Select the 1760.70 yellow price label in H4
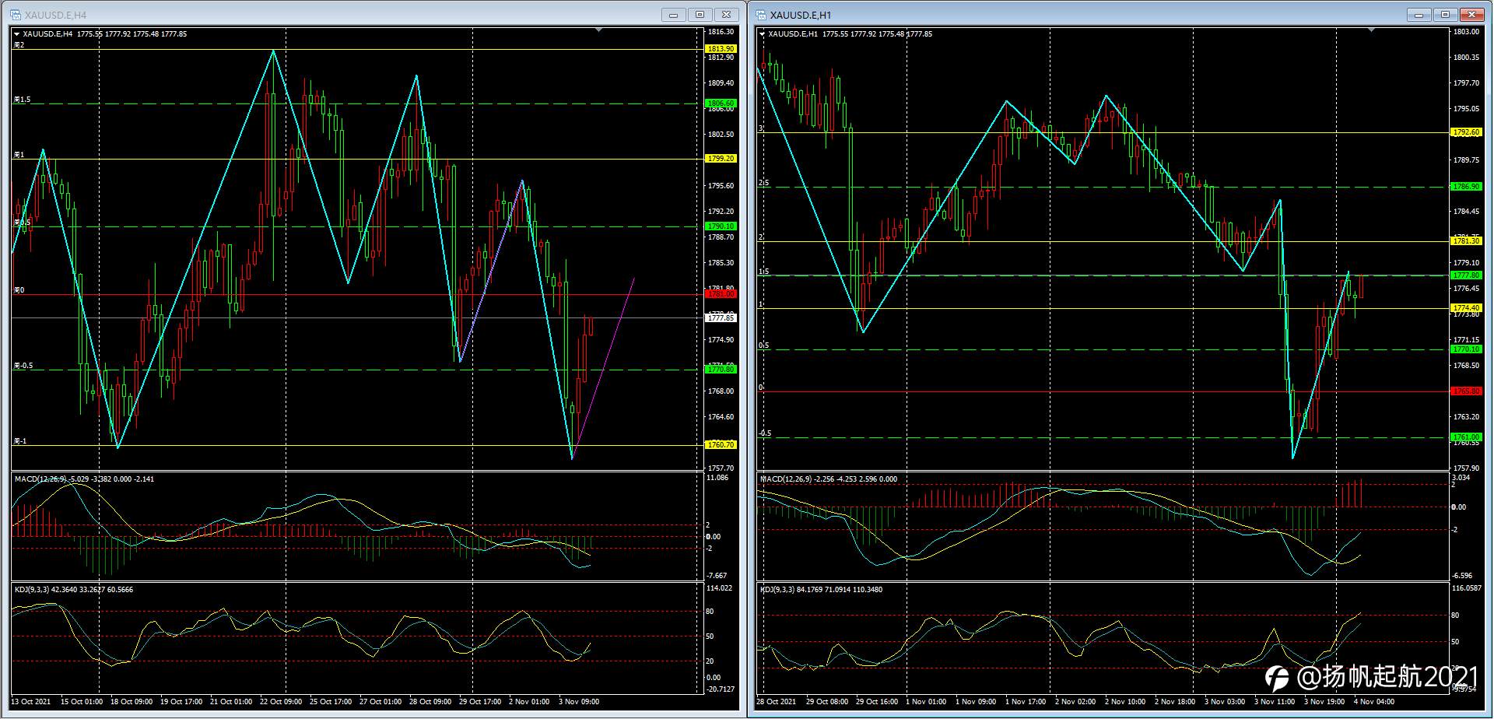Screen dimensions: 1494x719 click(x=720, y=445)
